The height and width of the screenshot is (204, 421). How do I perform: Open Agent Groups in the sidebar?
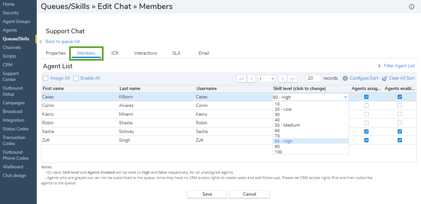point(16,22)
